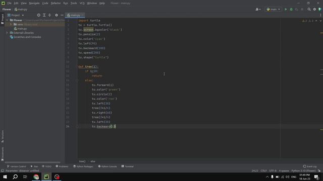Open the Code menu
This screenshot has width=323, height=181.
pos(45,4)
